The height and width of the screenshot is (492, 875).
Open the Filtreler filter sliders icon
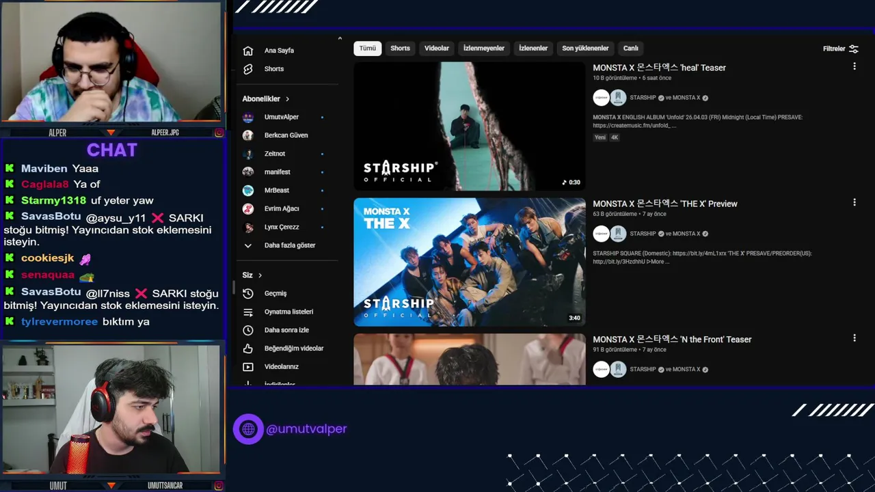pyautogui.click(x=853, y=49)
